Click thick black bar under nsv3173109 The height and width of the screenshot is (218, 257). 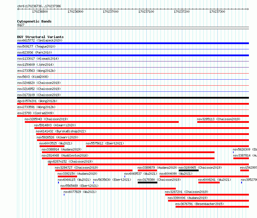[x=133, y=98]
